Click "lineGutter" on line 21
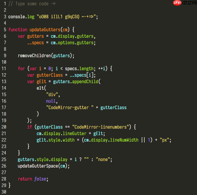The height and width of the screenshot is (195, 197). (75, 134)
